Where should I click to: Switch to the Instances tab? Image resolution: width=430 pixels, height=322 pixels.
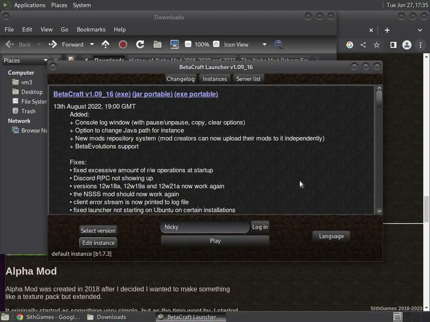point(215,79)
